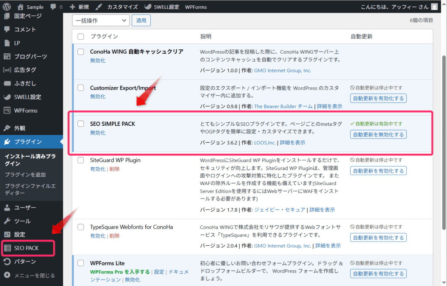
Task: Click the plus icon for 新規
Action: [x=72, y=7]
